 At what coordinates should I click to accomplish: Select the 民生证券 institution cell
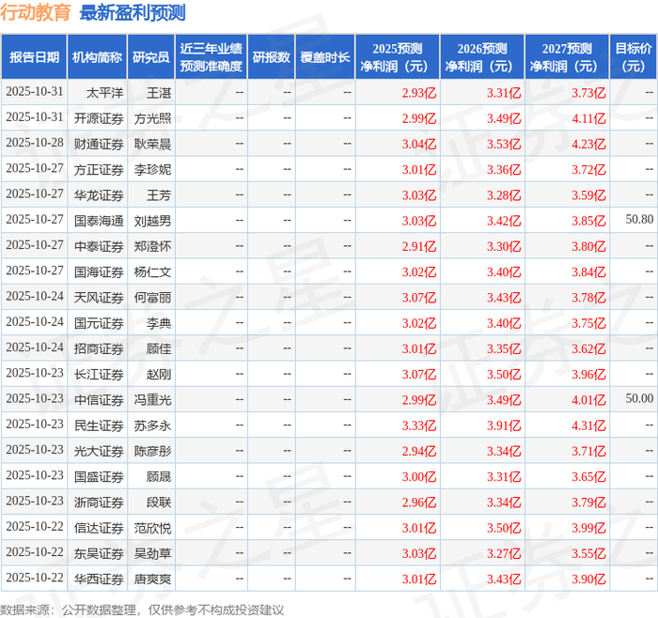(99, 425)
